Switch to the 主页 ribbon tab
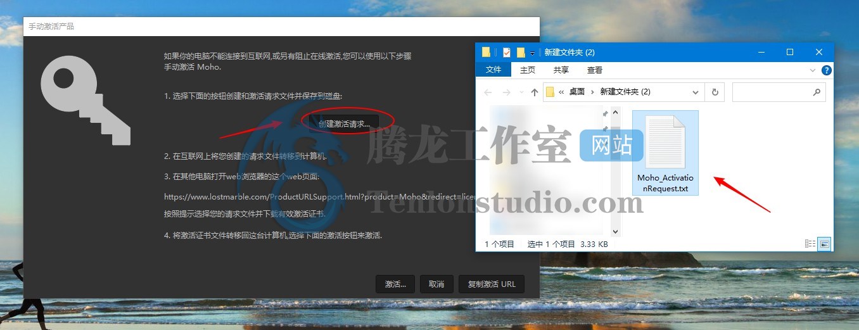The height and width of the screenshot is (330, 859). [x=527, y=70]
